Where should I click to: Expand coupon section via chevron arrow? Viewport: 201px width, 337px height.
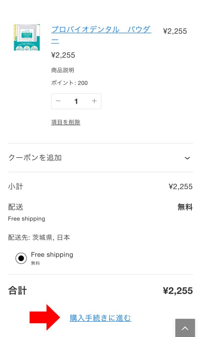point(187,158)
